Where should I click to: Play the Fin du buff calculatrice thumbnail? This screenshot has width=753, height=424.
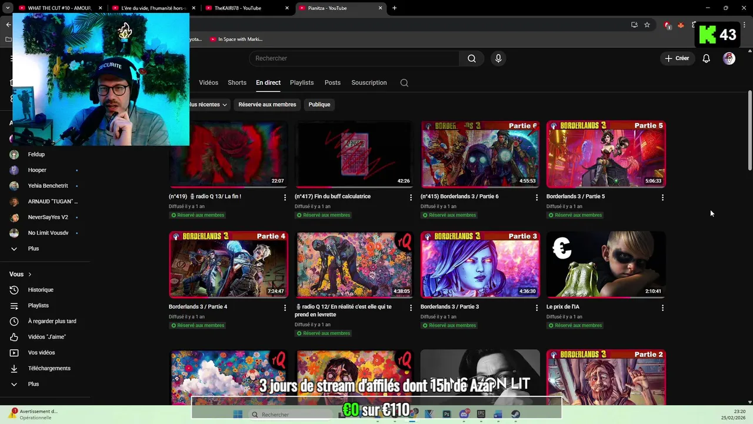tap(354, 154)
